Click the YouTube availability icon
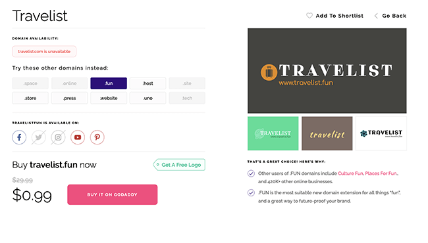This screenshot has height=243, width=428. 78,137
